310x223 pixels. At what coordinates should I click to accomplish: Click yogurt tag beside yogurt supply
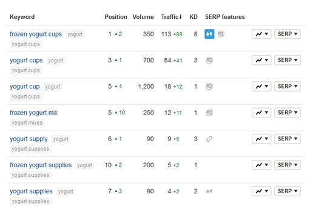(x=61, y=139)
